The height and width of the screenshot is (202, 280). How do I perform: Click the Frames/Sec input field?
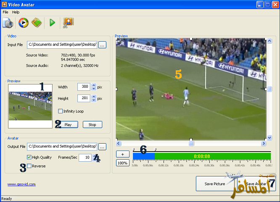click(x=85, y=157)
